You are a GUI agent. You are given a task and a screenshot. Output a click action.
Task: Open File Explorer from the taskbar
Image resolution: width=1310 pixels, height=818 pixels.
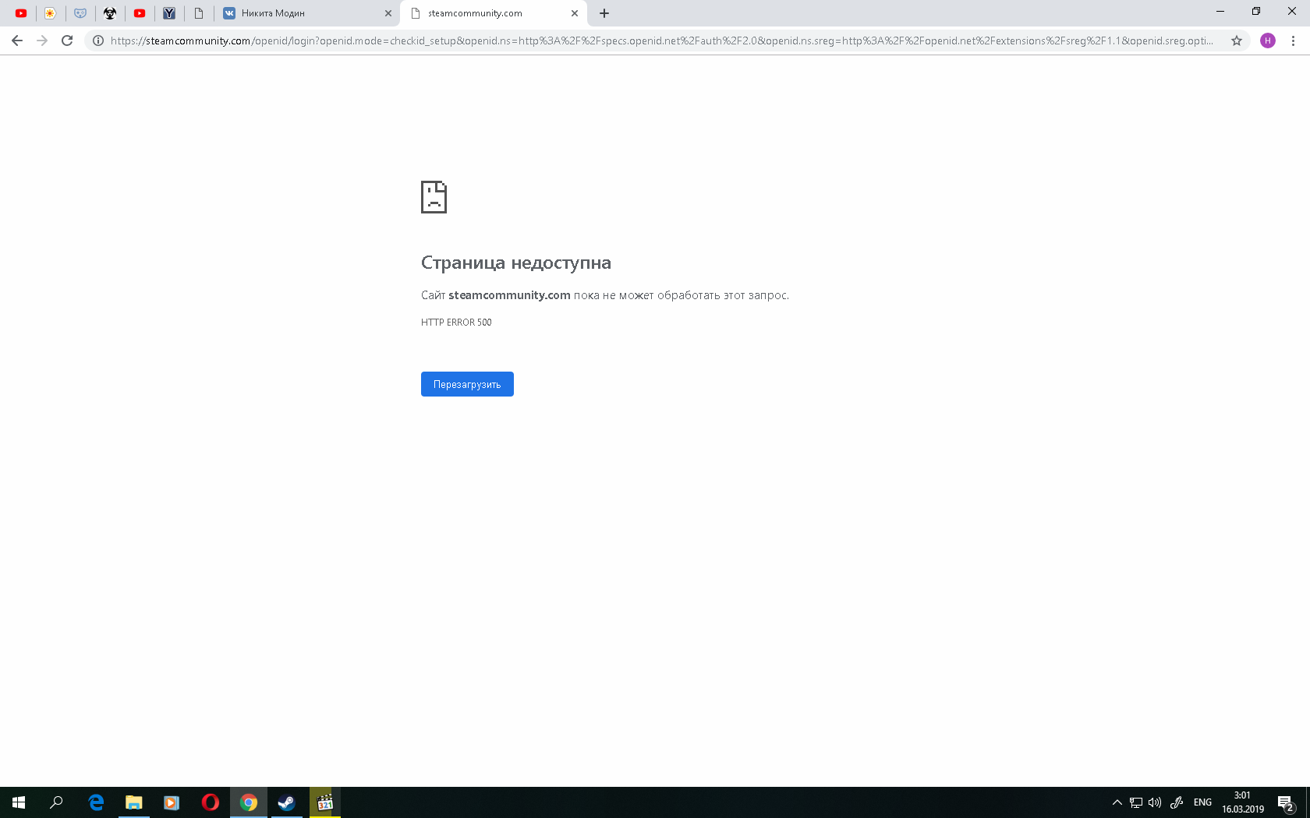coord(134,802)
